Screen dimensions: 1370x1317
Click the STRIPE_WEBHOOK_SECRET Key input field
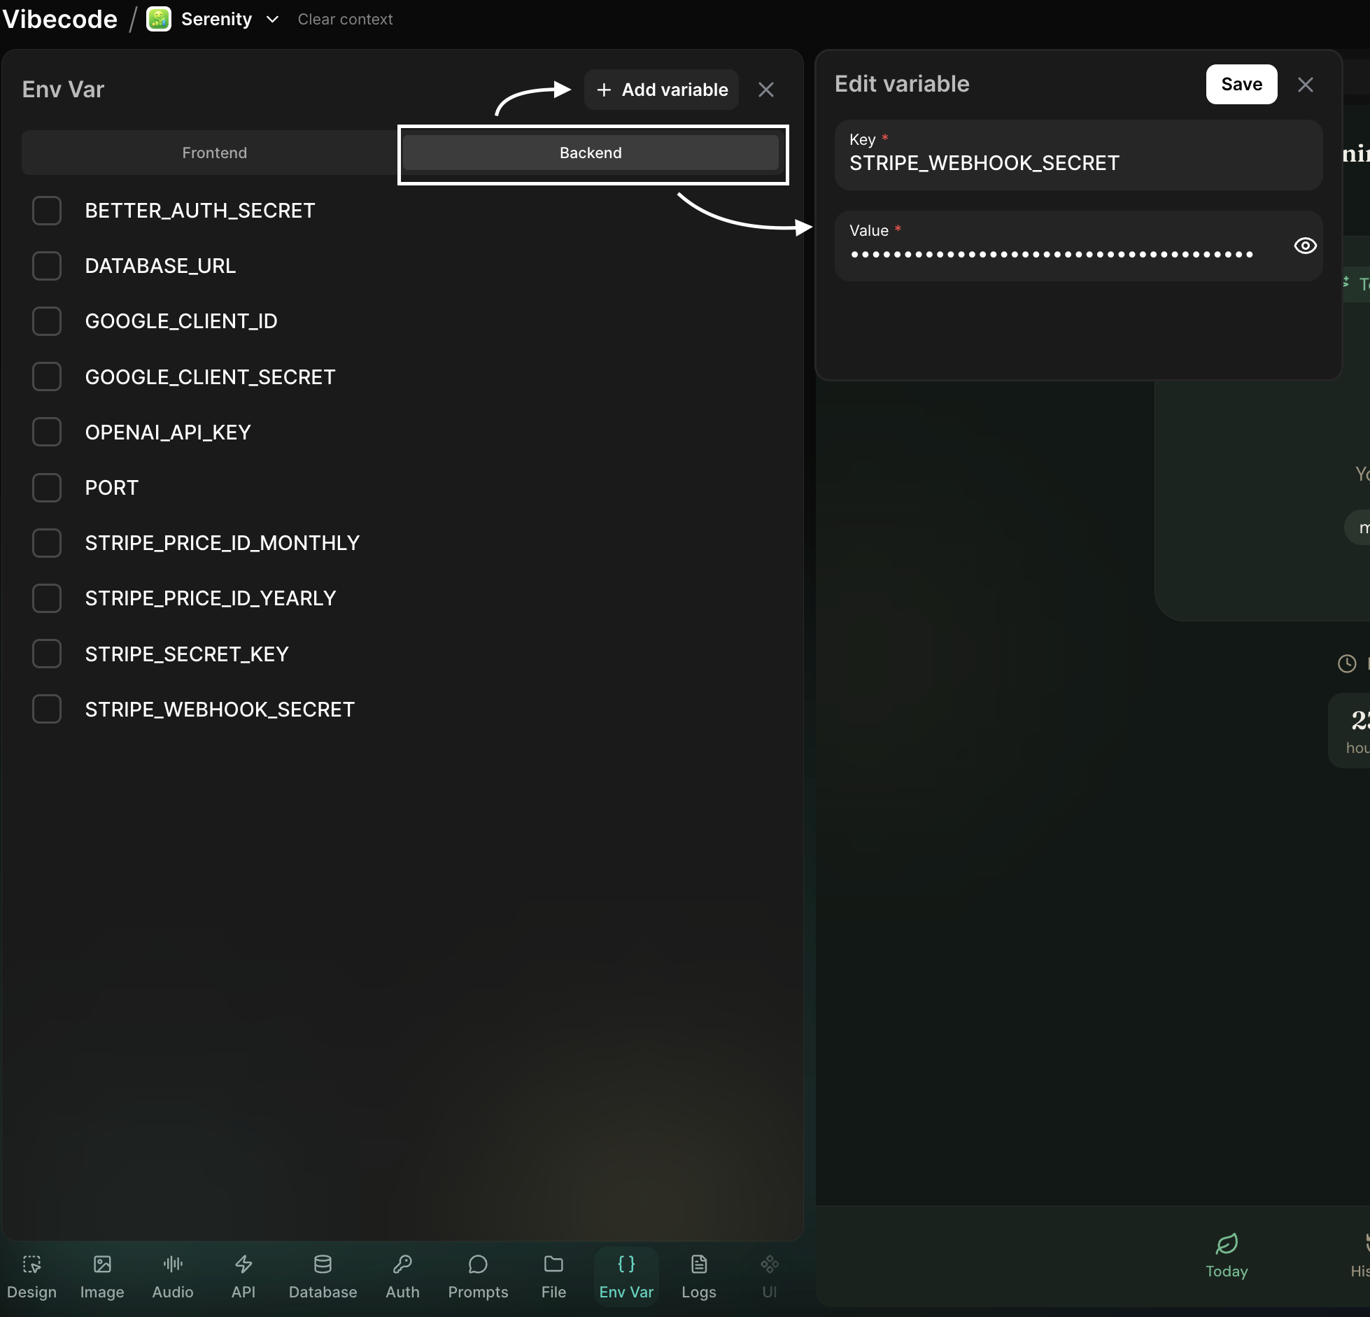pos(1050,162)
